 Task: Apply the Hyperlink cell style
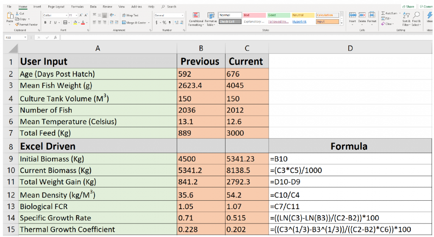click(x=303, y=22)
